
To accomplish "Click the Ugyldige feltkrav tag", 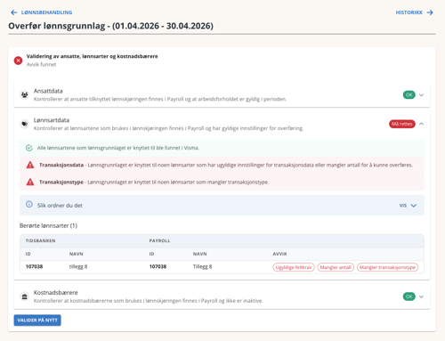I will (294, 267).
